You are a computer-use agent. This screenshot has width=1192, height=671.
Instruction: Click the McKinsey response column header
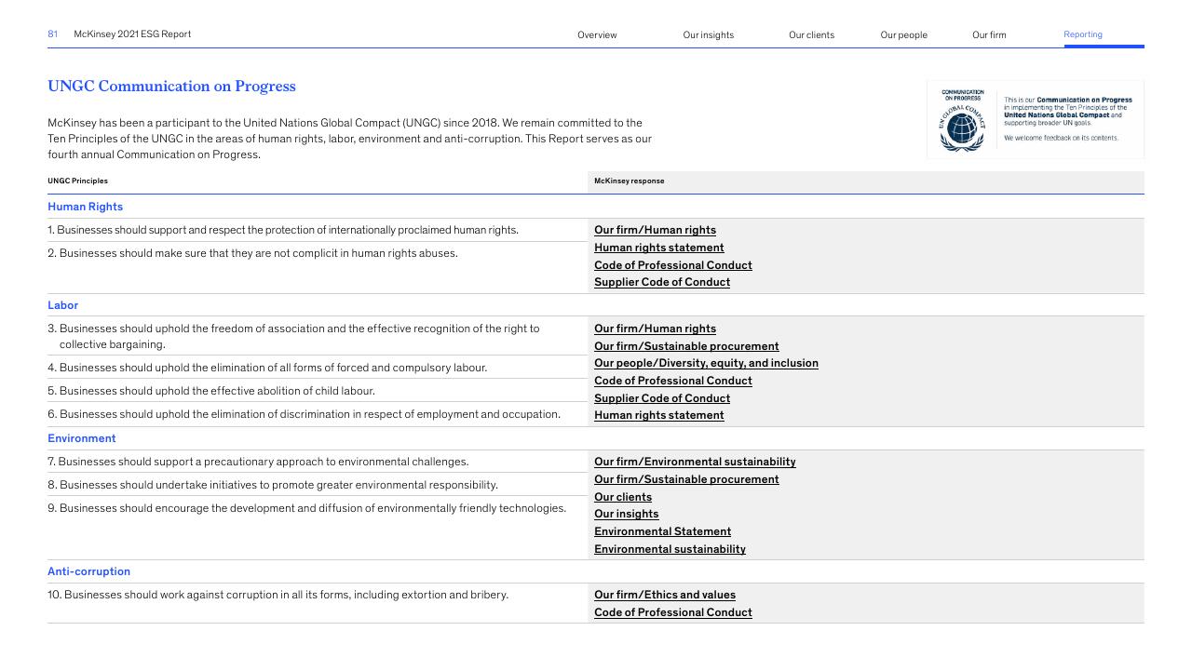[630, 181]
